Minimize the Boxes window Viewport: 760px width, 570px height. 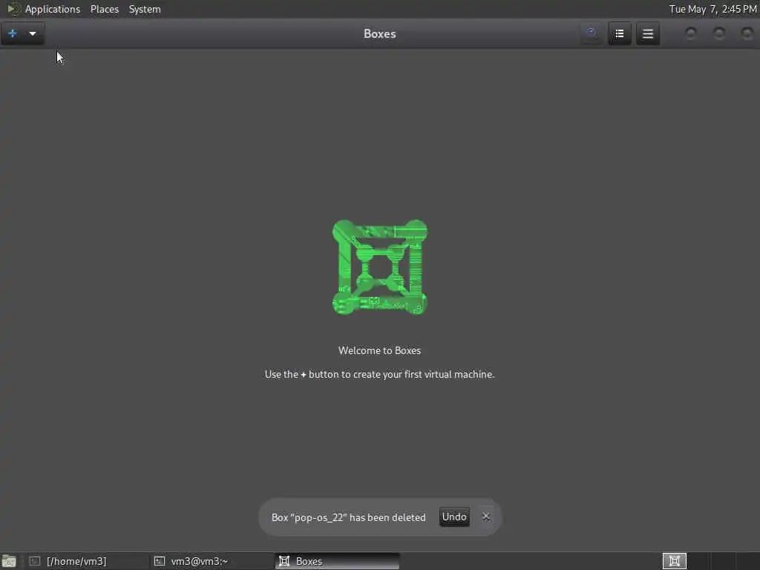tap(691, 33)
